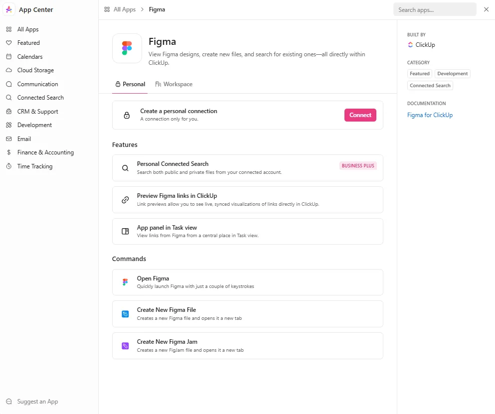Click the CRM & Support icon
The height and width of the screenshot is (414, 495).
tap(9, 112)
